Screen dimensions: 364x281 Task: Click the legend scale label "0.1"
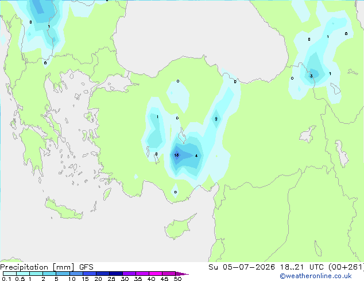click(6, 279)
